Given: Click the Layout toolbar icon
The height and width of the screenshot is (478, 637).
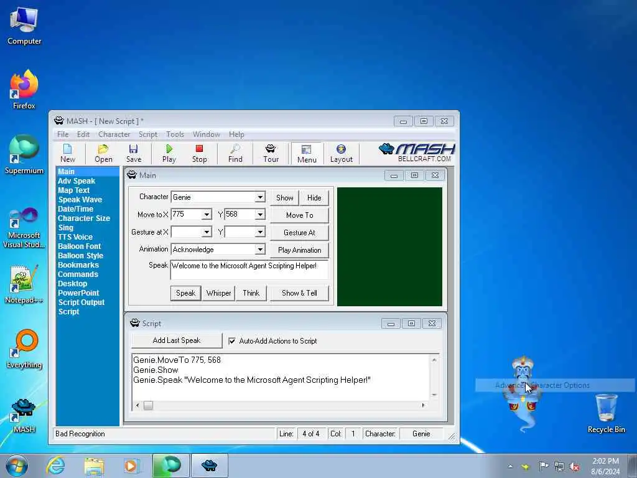Looking at the screenshot, I should (342, 154).
